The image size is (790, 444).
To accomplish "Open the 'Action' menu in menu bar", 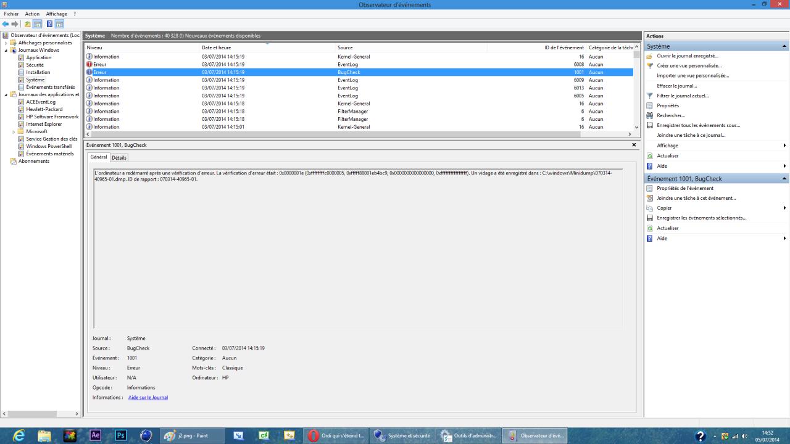I will click(x=32, y=14).
